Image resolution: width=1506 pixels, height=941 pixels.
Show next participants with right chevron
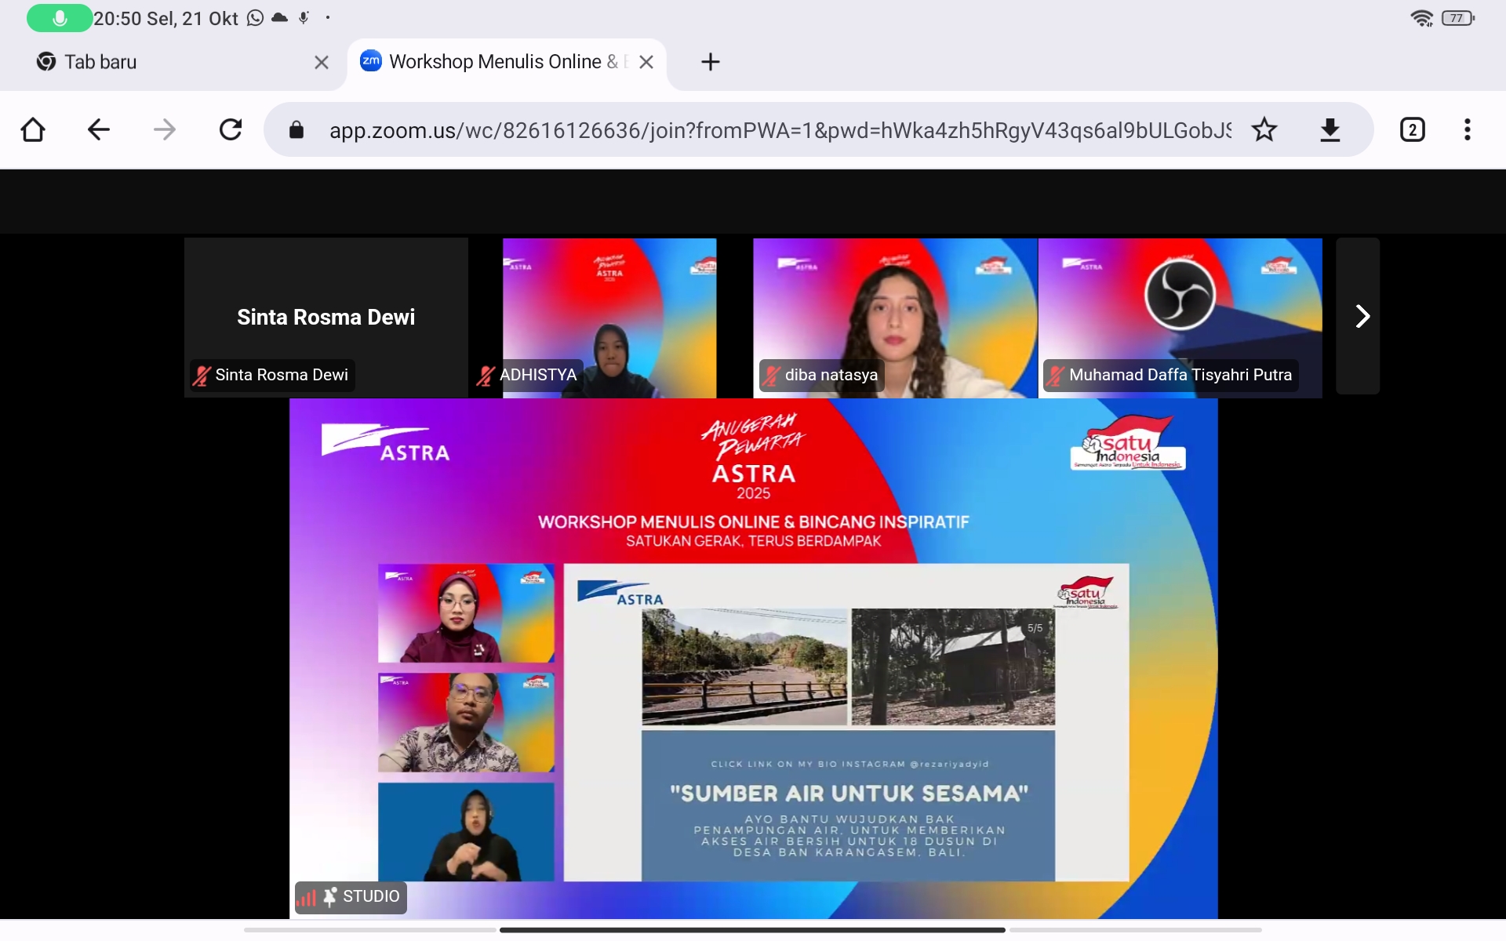click(1362, 316)
